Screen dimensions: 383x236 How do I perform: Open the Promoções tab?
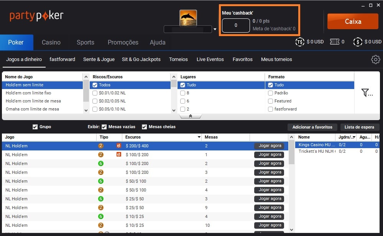click(123, 42)
